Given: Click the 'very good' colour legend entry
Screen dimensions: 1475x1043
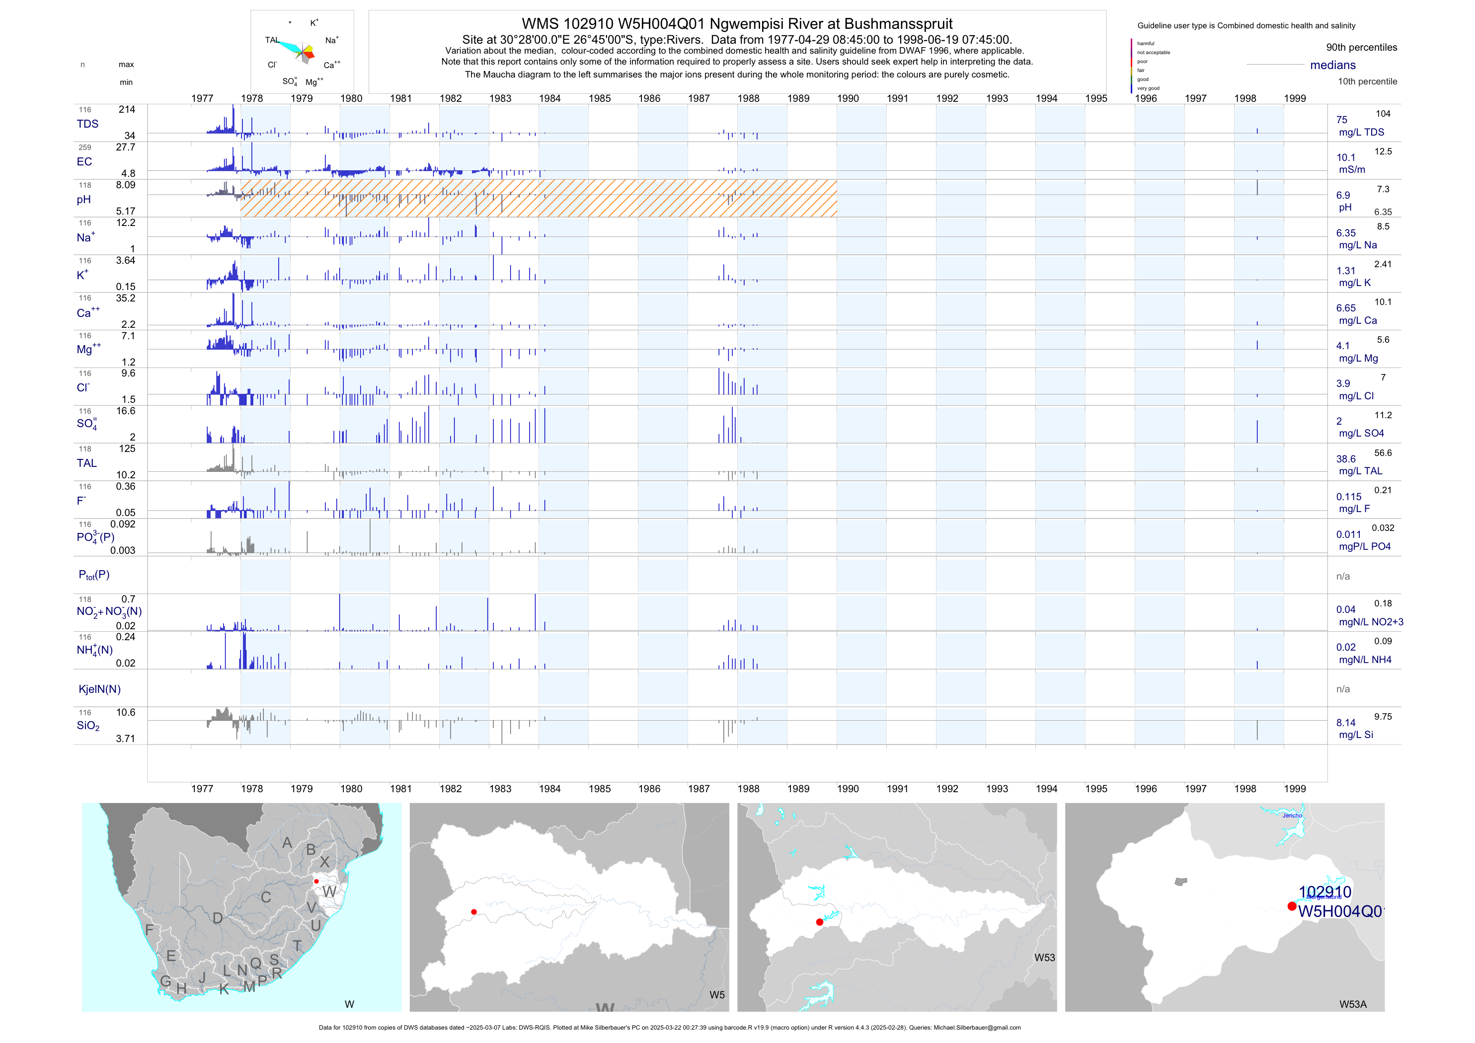Looking at the screenshot, I should (1148, 88).
